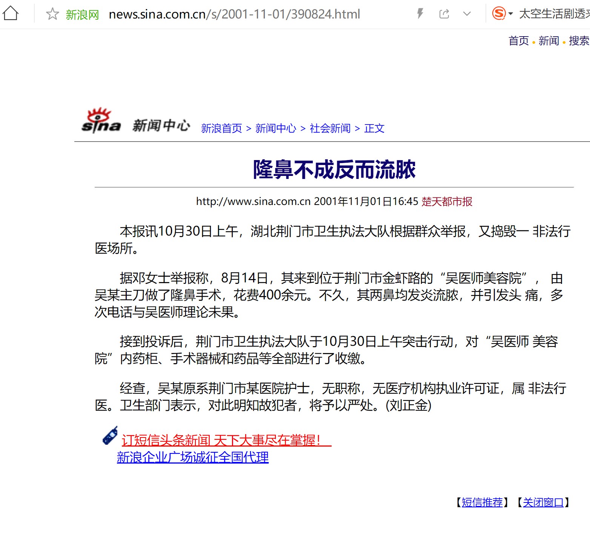Go to 社会新闻 breadcrumb
Image resolution: width=590 pixels, height=547 pixels.
pyautogui.click(x=330, y=128)
